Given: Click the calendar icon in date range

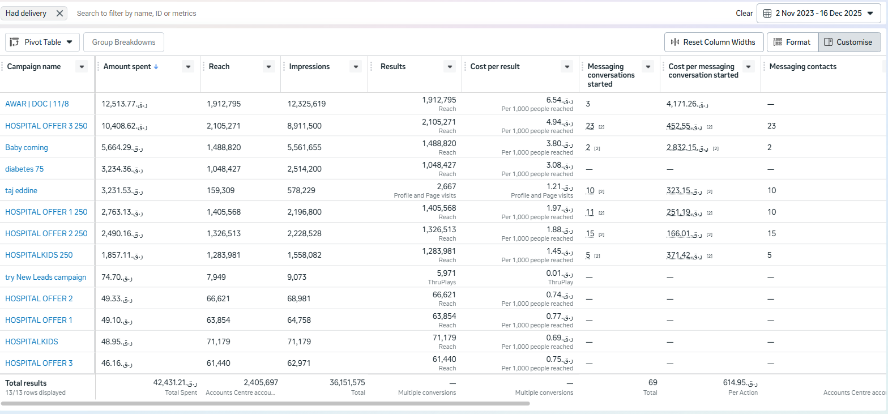Looking at the screenshot, I should (767, 14).
